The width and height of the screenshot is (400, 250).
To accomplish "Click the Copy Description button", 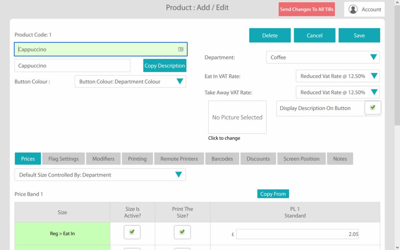I will tap(164, 66).
